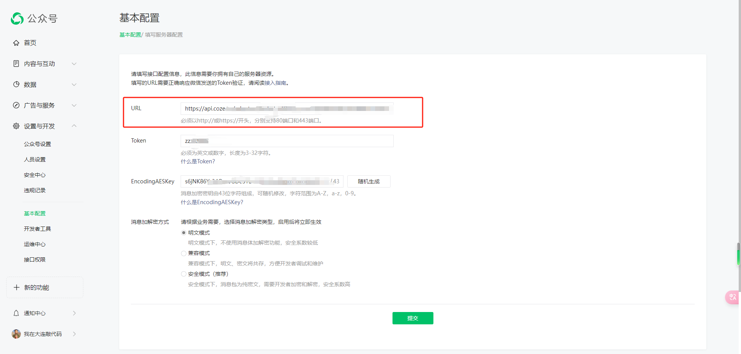Go to 安全中心
Image resolution: width=741 pixels, height=354 pixels.
click(35, 175)
